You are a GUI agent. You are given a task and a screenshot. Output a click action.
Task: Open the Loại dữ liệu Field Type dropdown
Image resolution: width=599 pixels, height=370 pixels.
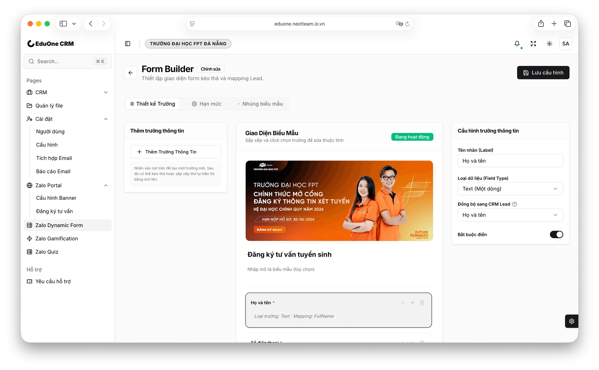510,189
